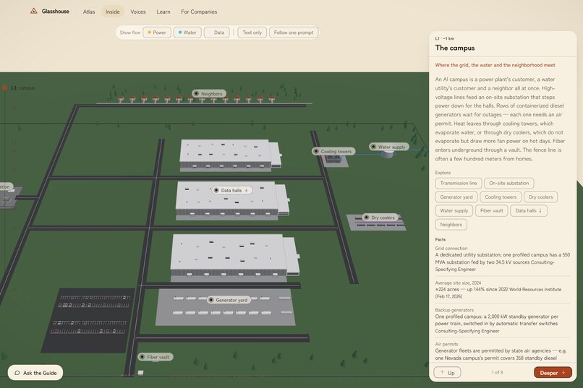Click the parking lot on the campus
This screenshot has width=583, height=388.
[88, 320]
